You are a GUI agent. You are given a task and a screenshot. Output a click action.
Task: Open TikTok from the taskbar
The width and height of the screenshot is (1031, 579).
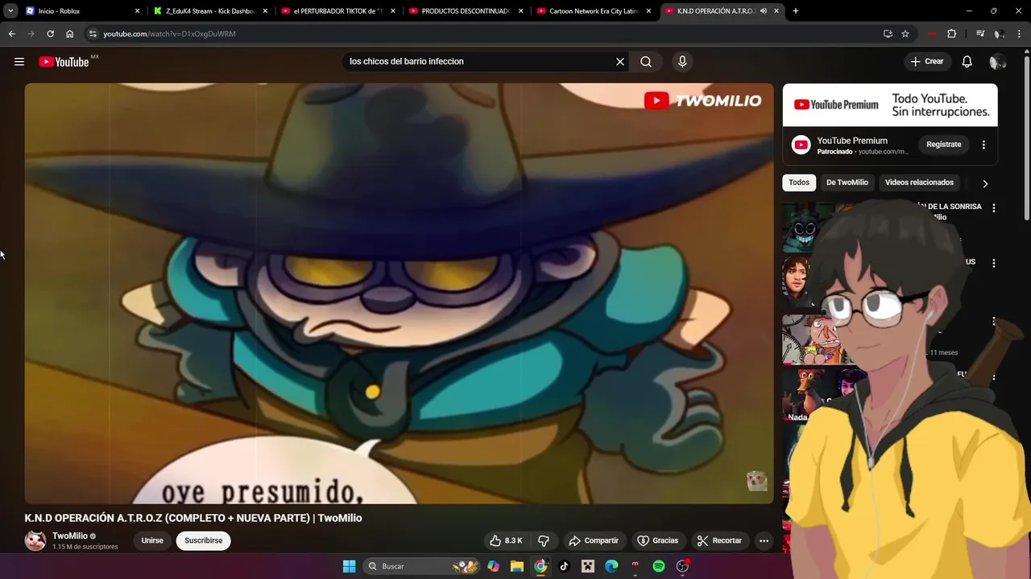point(564,566)
